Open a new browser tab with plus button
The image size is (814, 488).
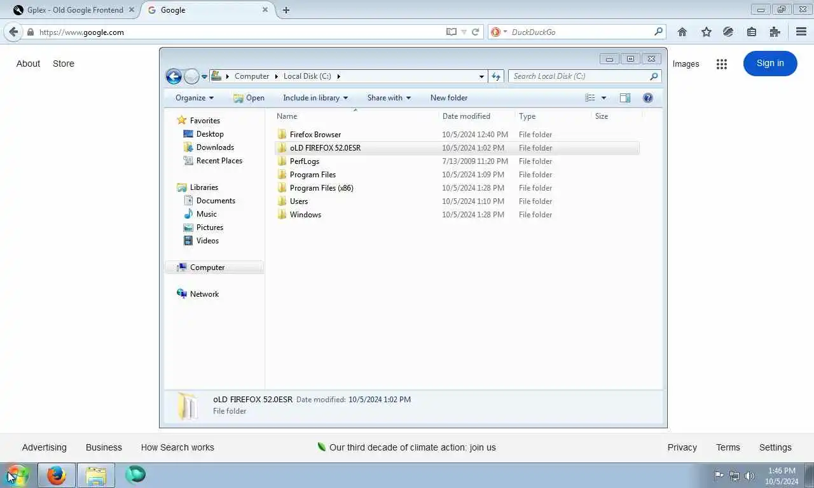pyautogui.click(x=286, y=10)
